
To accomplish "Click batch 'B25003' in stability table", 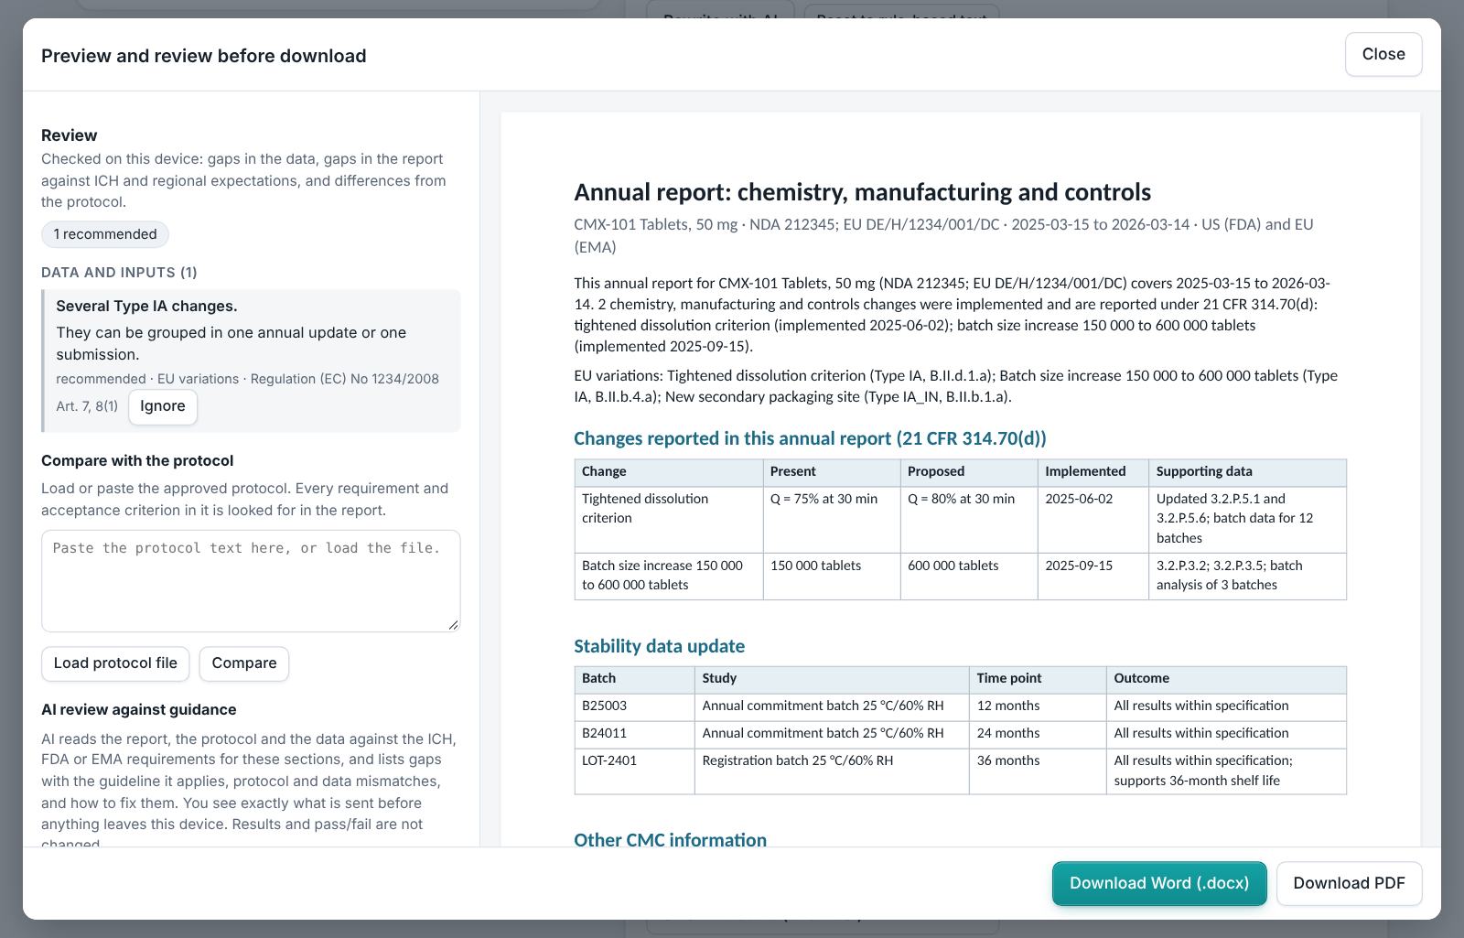I will point(634,706).
